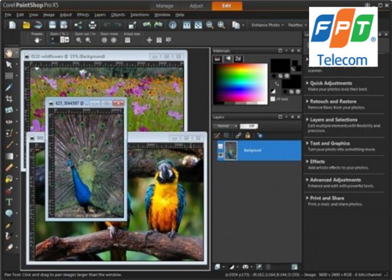Click the main toolbar magnifier with minus
Viewport: 392px width, 280px height.
210,25
